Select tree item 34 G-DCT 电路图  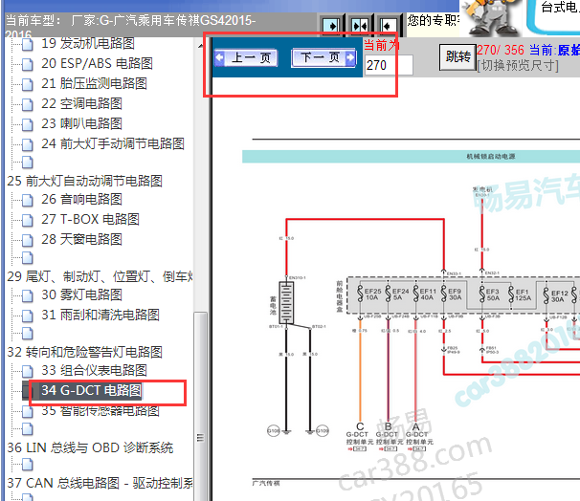click(x=91, y=390)
